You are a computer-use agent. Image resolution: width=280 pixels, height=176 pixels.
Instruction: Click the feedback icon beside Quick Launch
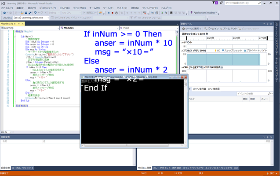pyautogui.click(x=222, y=3)
